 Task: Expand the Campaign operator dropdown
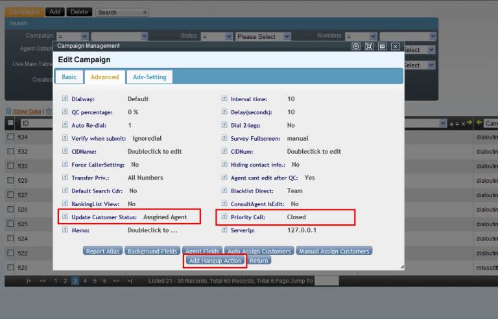(x=72, y=36)
